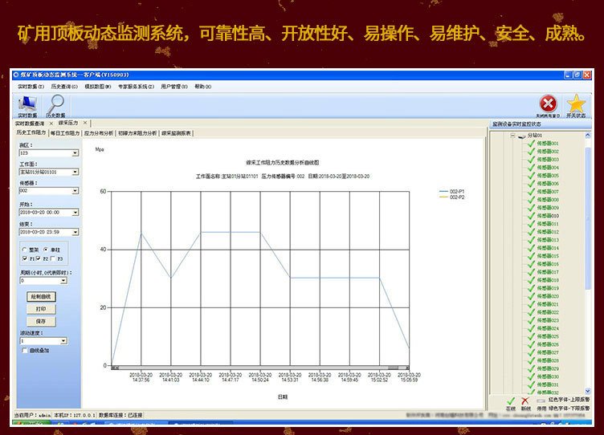Open the 实时数据 monitor toolbar icon
604x435 pixels.
pyautogui.click(x=27, y=104)
